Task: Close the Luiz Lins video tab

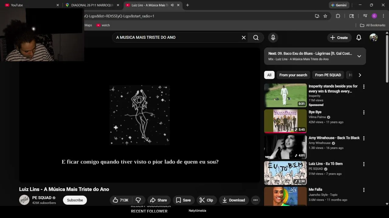Action: [178, 5]
